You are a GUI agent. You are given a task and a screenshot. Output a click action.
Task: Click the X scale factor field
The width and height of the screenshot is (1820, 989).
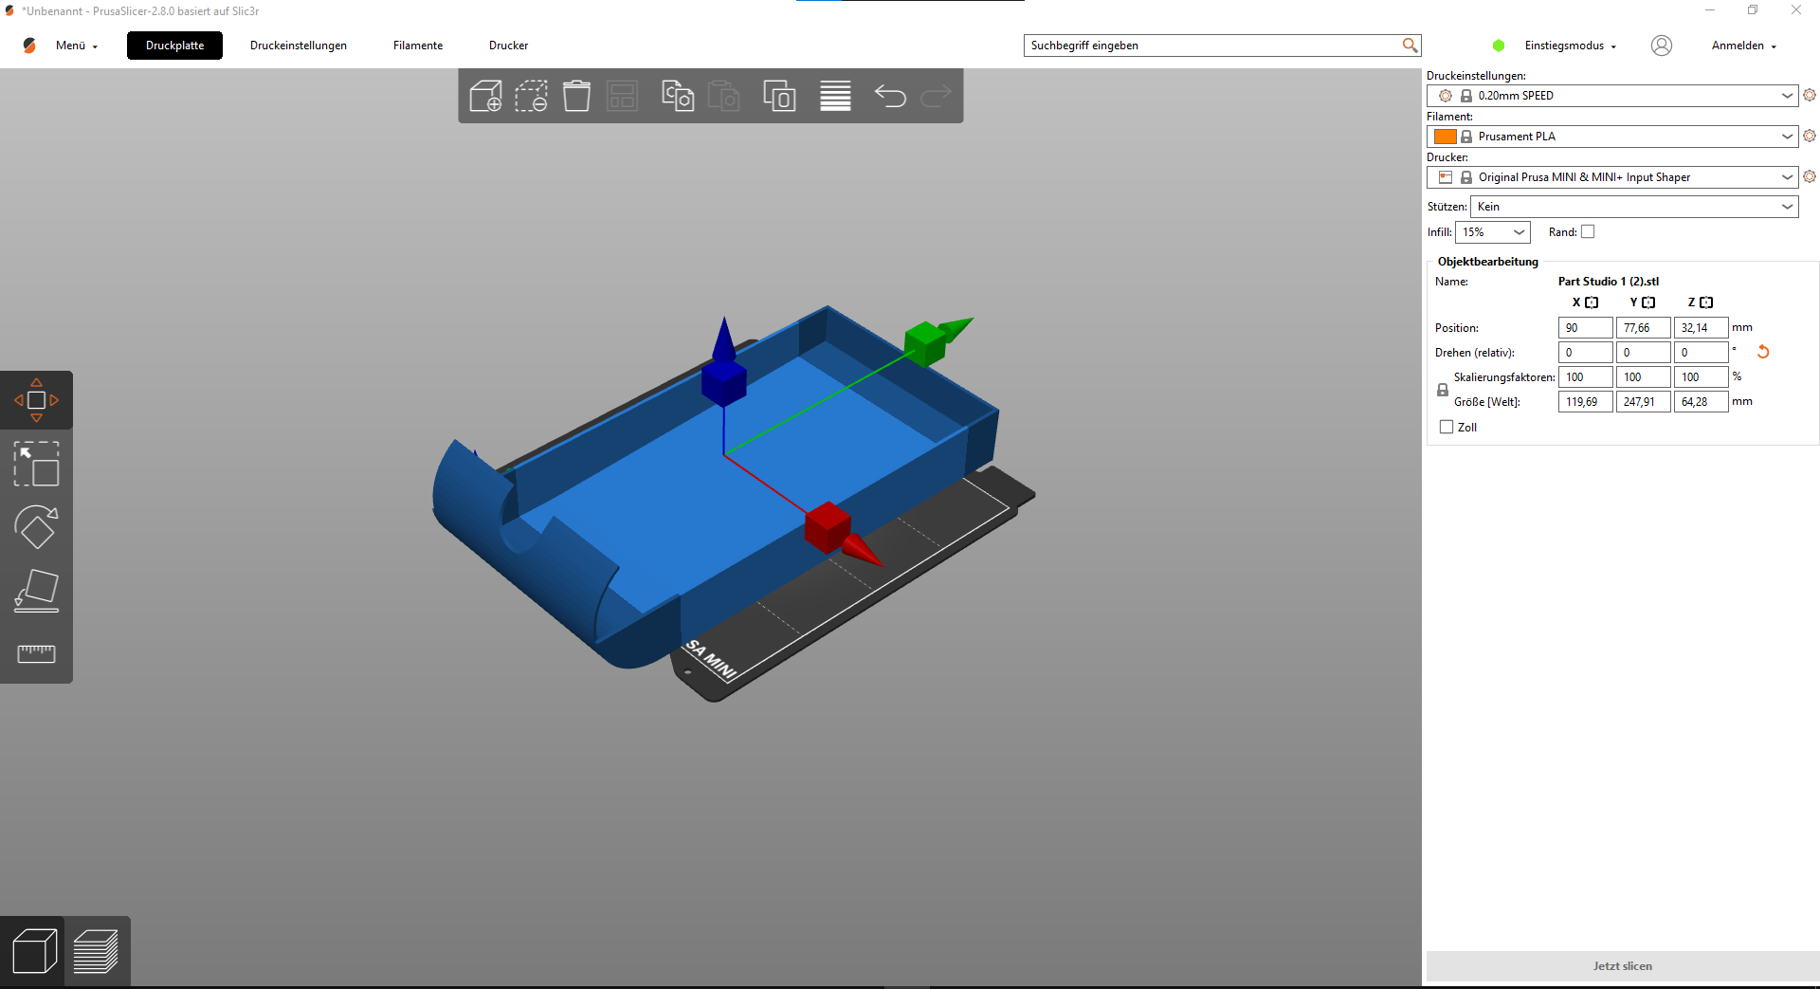tap(1585, 376)
